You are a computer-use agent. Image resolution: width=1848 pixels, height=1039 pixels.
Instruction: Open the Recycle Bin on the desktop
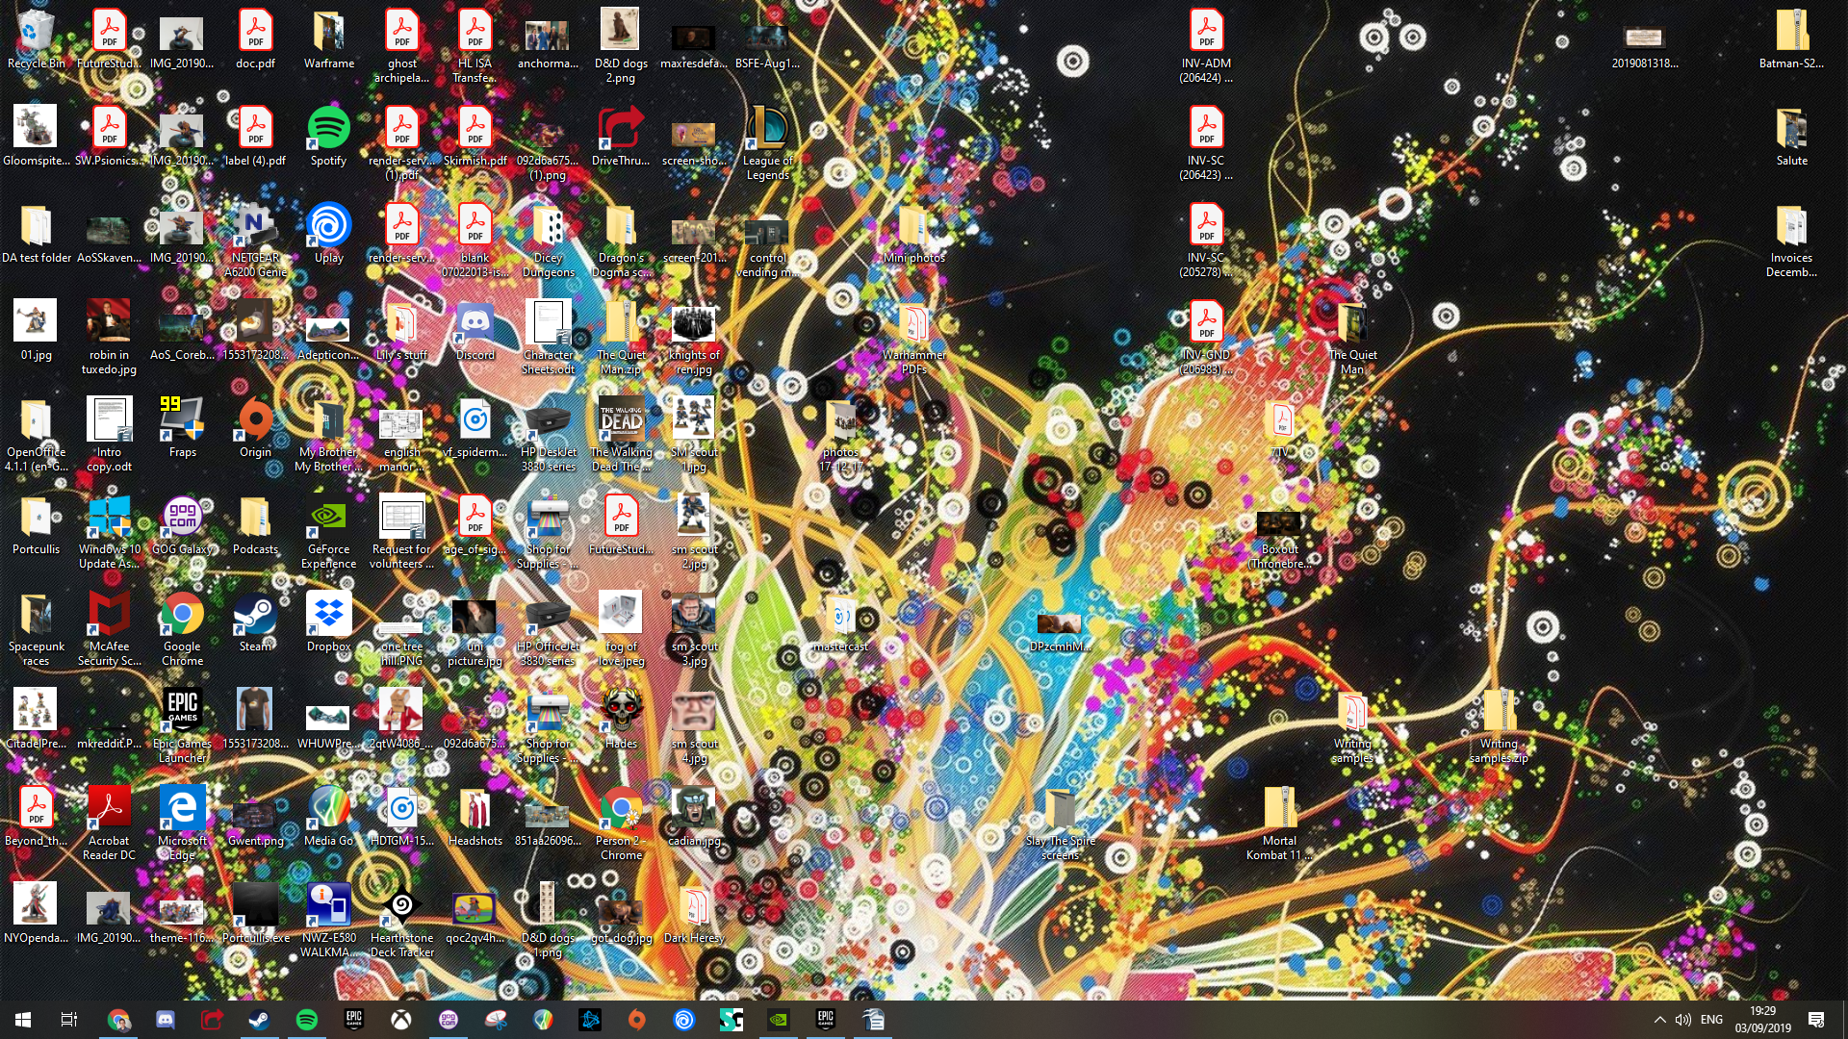[x=36, y=39]
